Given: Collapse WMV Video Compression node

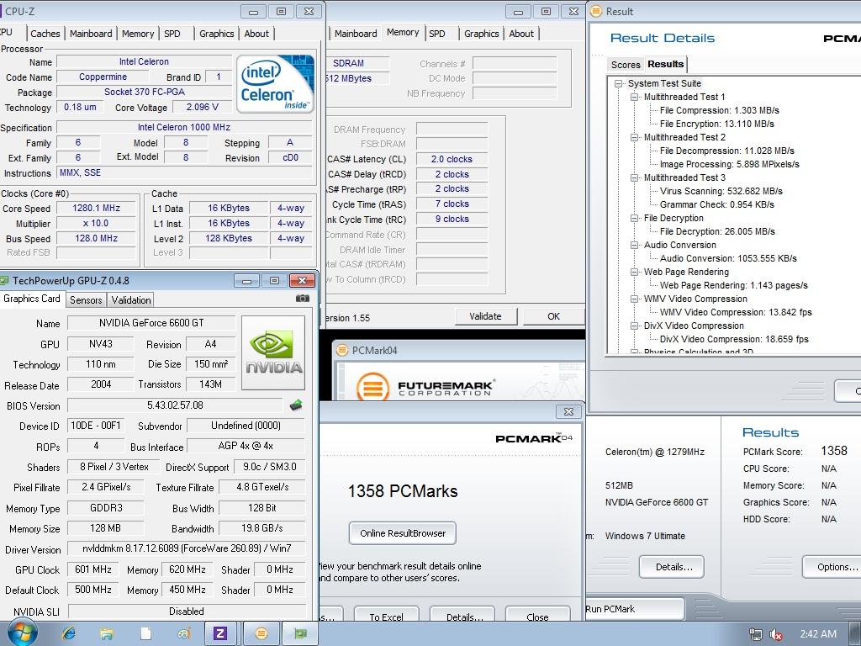Looking at the screenshot, I should pos(634,299).
